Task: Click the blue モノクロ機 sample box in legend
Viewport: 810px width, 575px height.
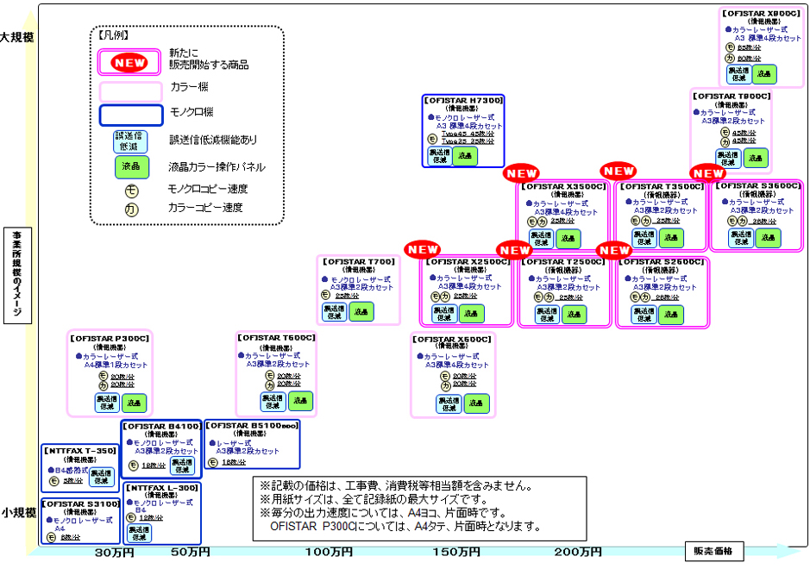Action: pos(131,116)
